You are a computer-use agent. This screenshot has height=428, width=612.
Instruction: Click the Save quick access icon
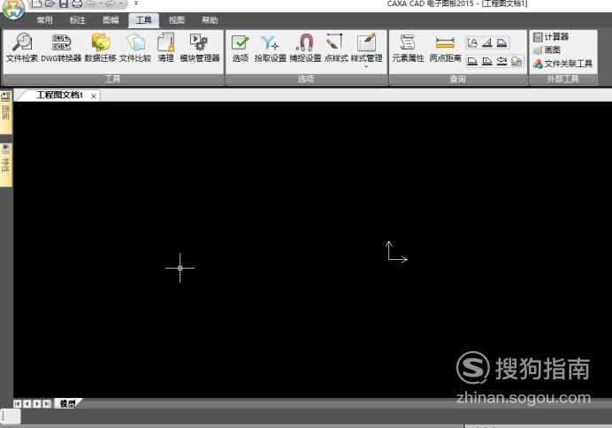[63, 4]
